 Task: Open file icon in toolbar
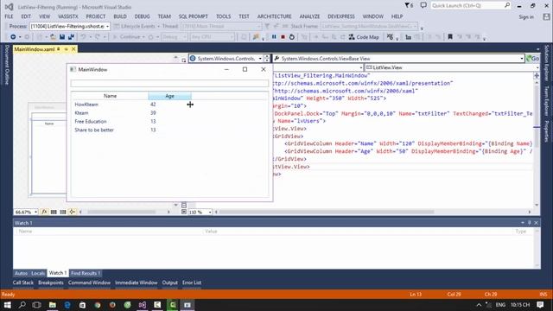click(53, 36)
